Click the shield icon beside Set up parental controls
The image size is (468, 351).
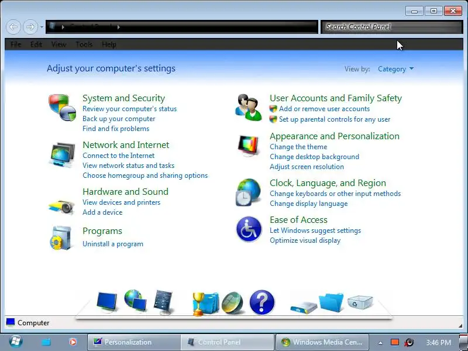click(x=273, y=119)
